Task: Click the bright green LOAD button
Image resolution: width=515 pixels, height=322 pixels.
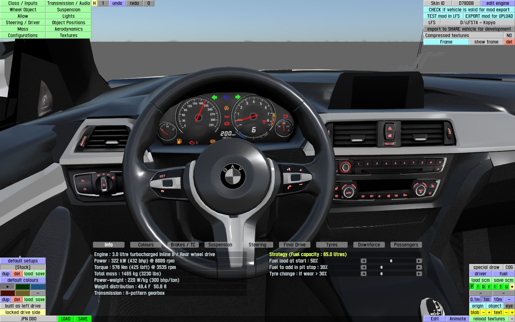Action: coord(66,319)
